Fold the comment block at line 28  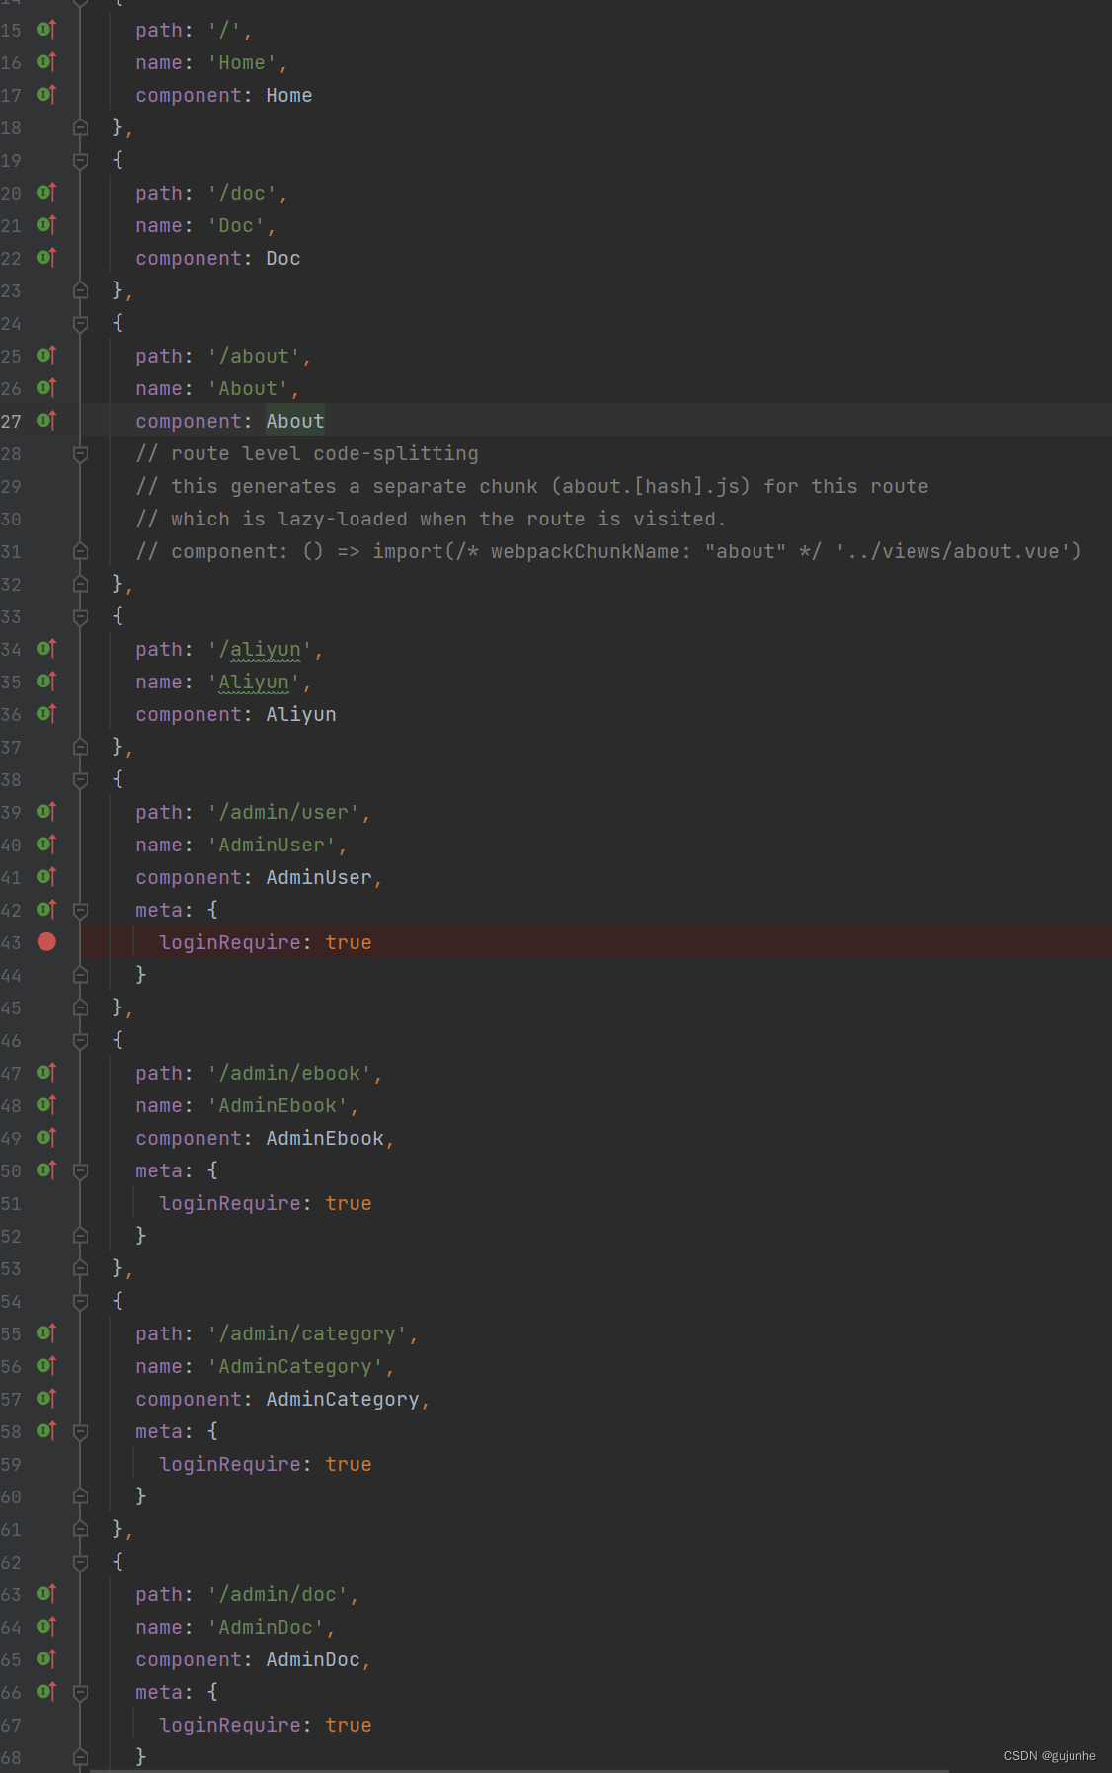(81, 453)
